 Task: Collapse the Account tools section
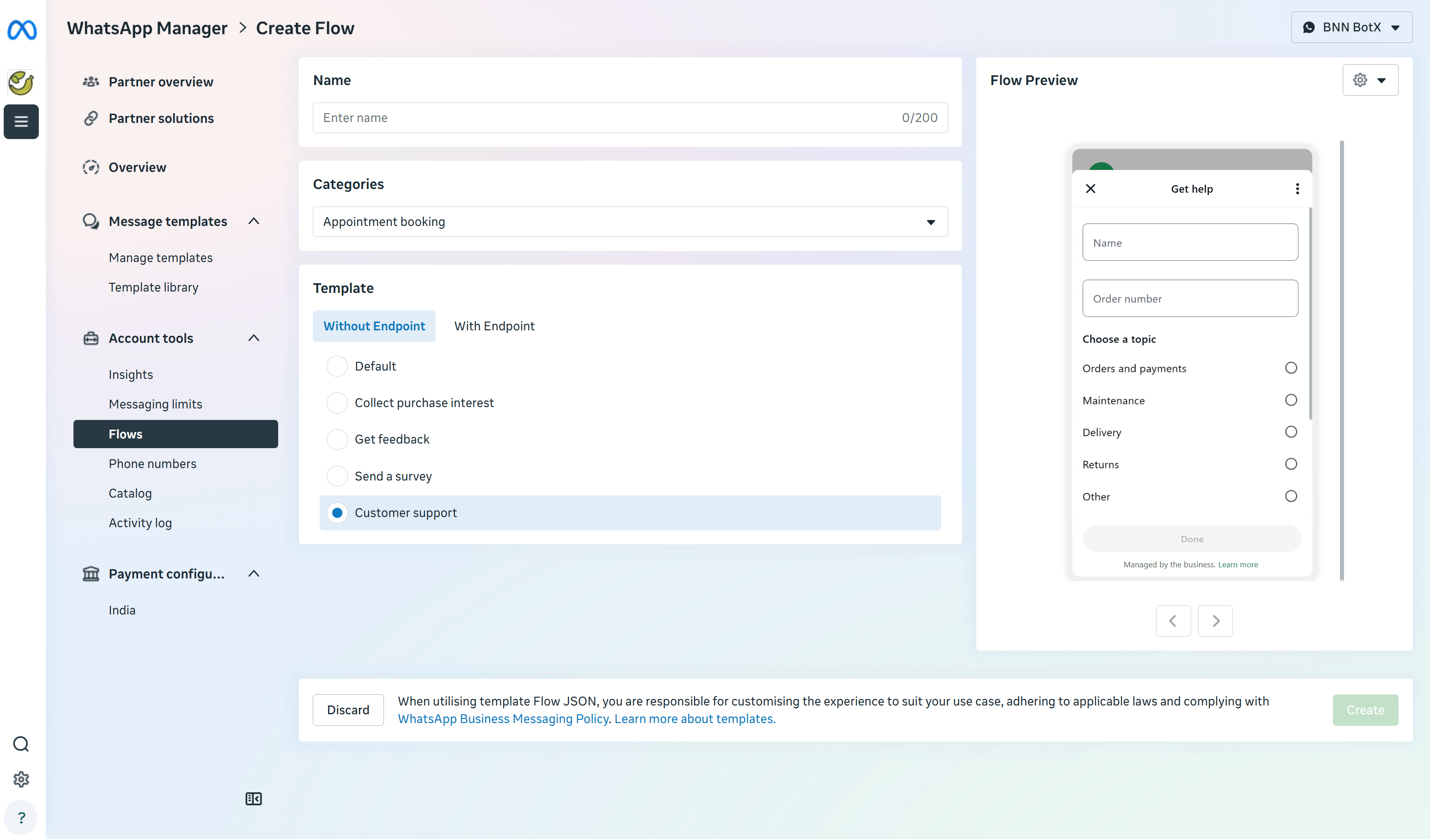coord(254,338)
